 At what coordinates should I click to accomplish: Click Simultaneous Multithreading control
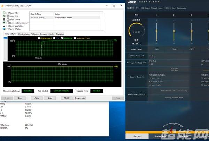coord(174,91)
